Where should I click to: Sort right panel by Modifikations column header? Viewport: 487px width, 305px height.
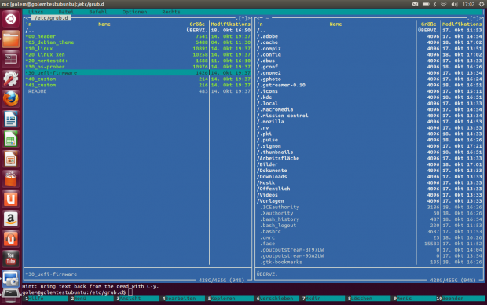[x=462, y=24]
